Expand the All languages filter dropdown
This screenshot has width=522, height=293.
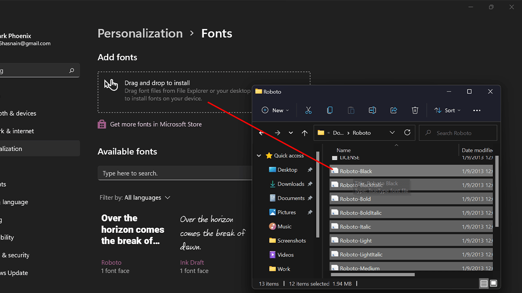coord(147,198)
